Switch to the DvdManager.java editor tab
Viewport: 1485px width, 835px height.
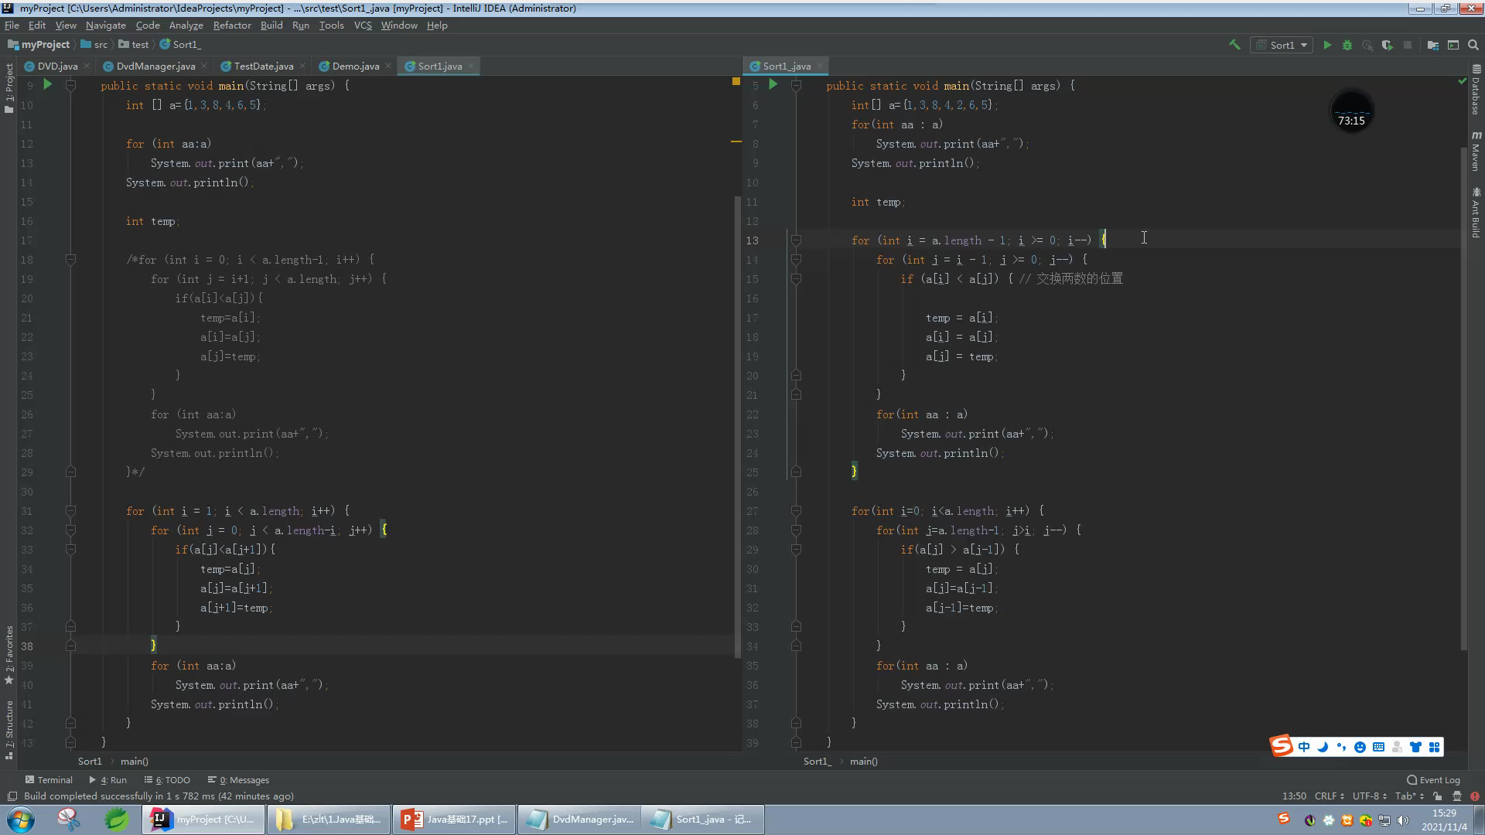coord(155,66)
